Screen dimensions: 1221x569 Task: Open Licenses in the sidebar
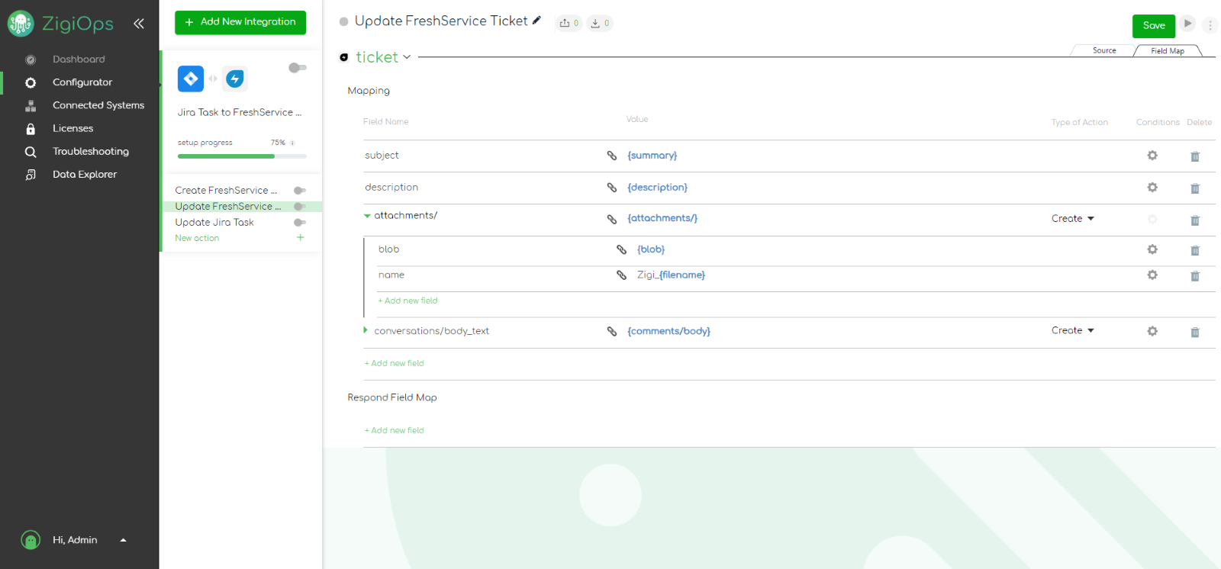tap(73, 128)
